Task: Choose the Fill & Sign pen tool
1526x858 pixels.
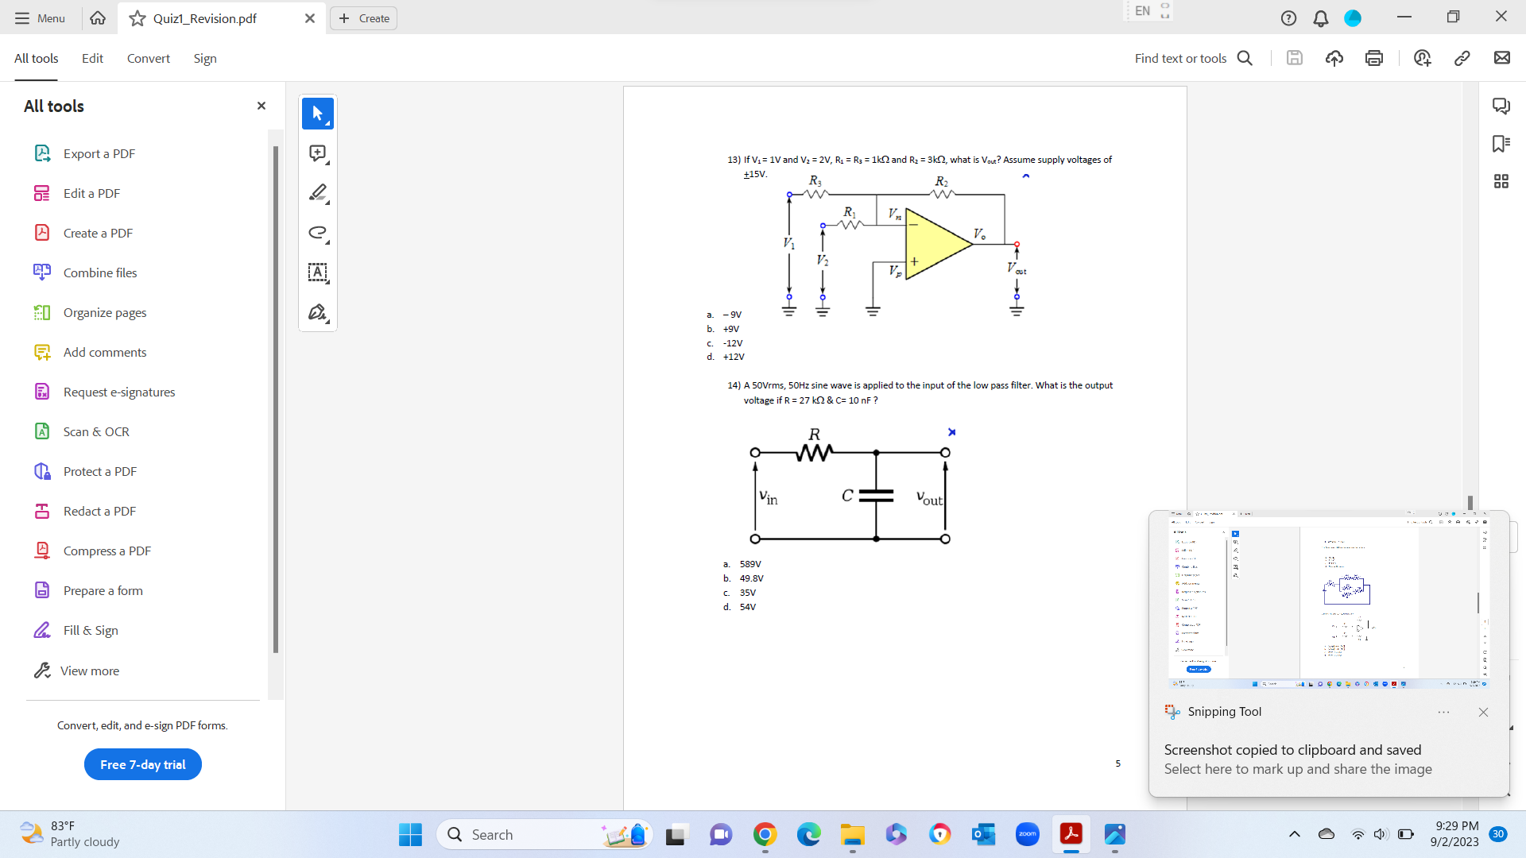Action: coord(317,312)
